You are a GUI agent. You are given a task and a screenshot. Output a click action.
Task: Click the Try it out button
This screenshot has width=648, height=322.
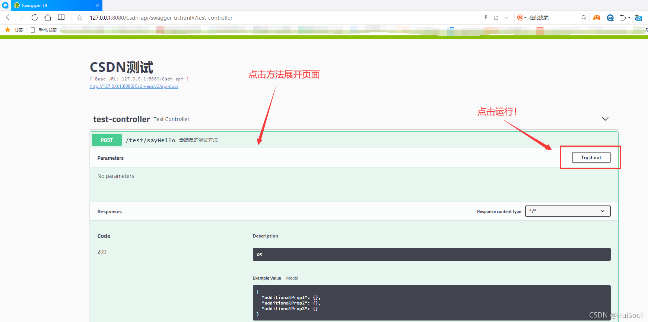point(591,157)
